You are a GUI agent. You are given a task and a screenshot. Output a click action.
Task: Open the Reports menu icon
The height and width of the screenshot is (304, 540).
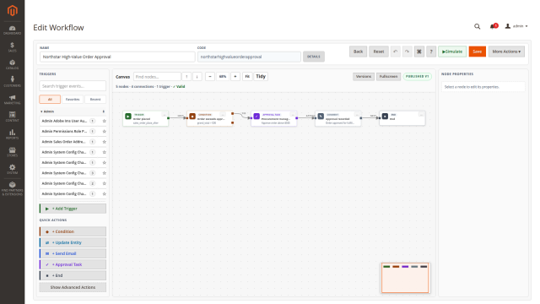[13, 134]
